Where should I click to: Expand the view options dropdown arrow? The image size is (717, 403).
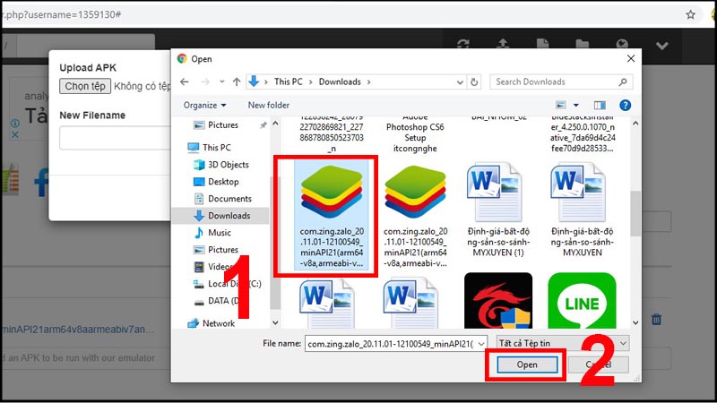tap(575, 105)
